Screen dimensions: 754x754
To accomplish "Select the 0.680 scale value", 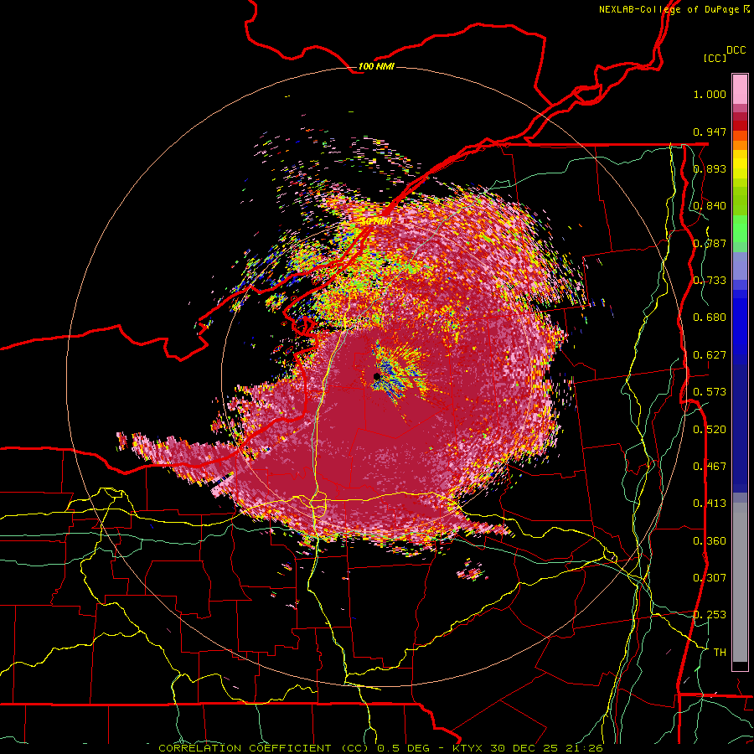I will coord(710,318).
